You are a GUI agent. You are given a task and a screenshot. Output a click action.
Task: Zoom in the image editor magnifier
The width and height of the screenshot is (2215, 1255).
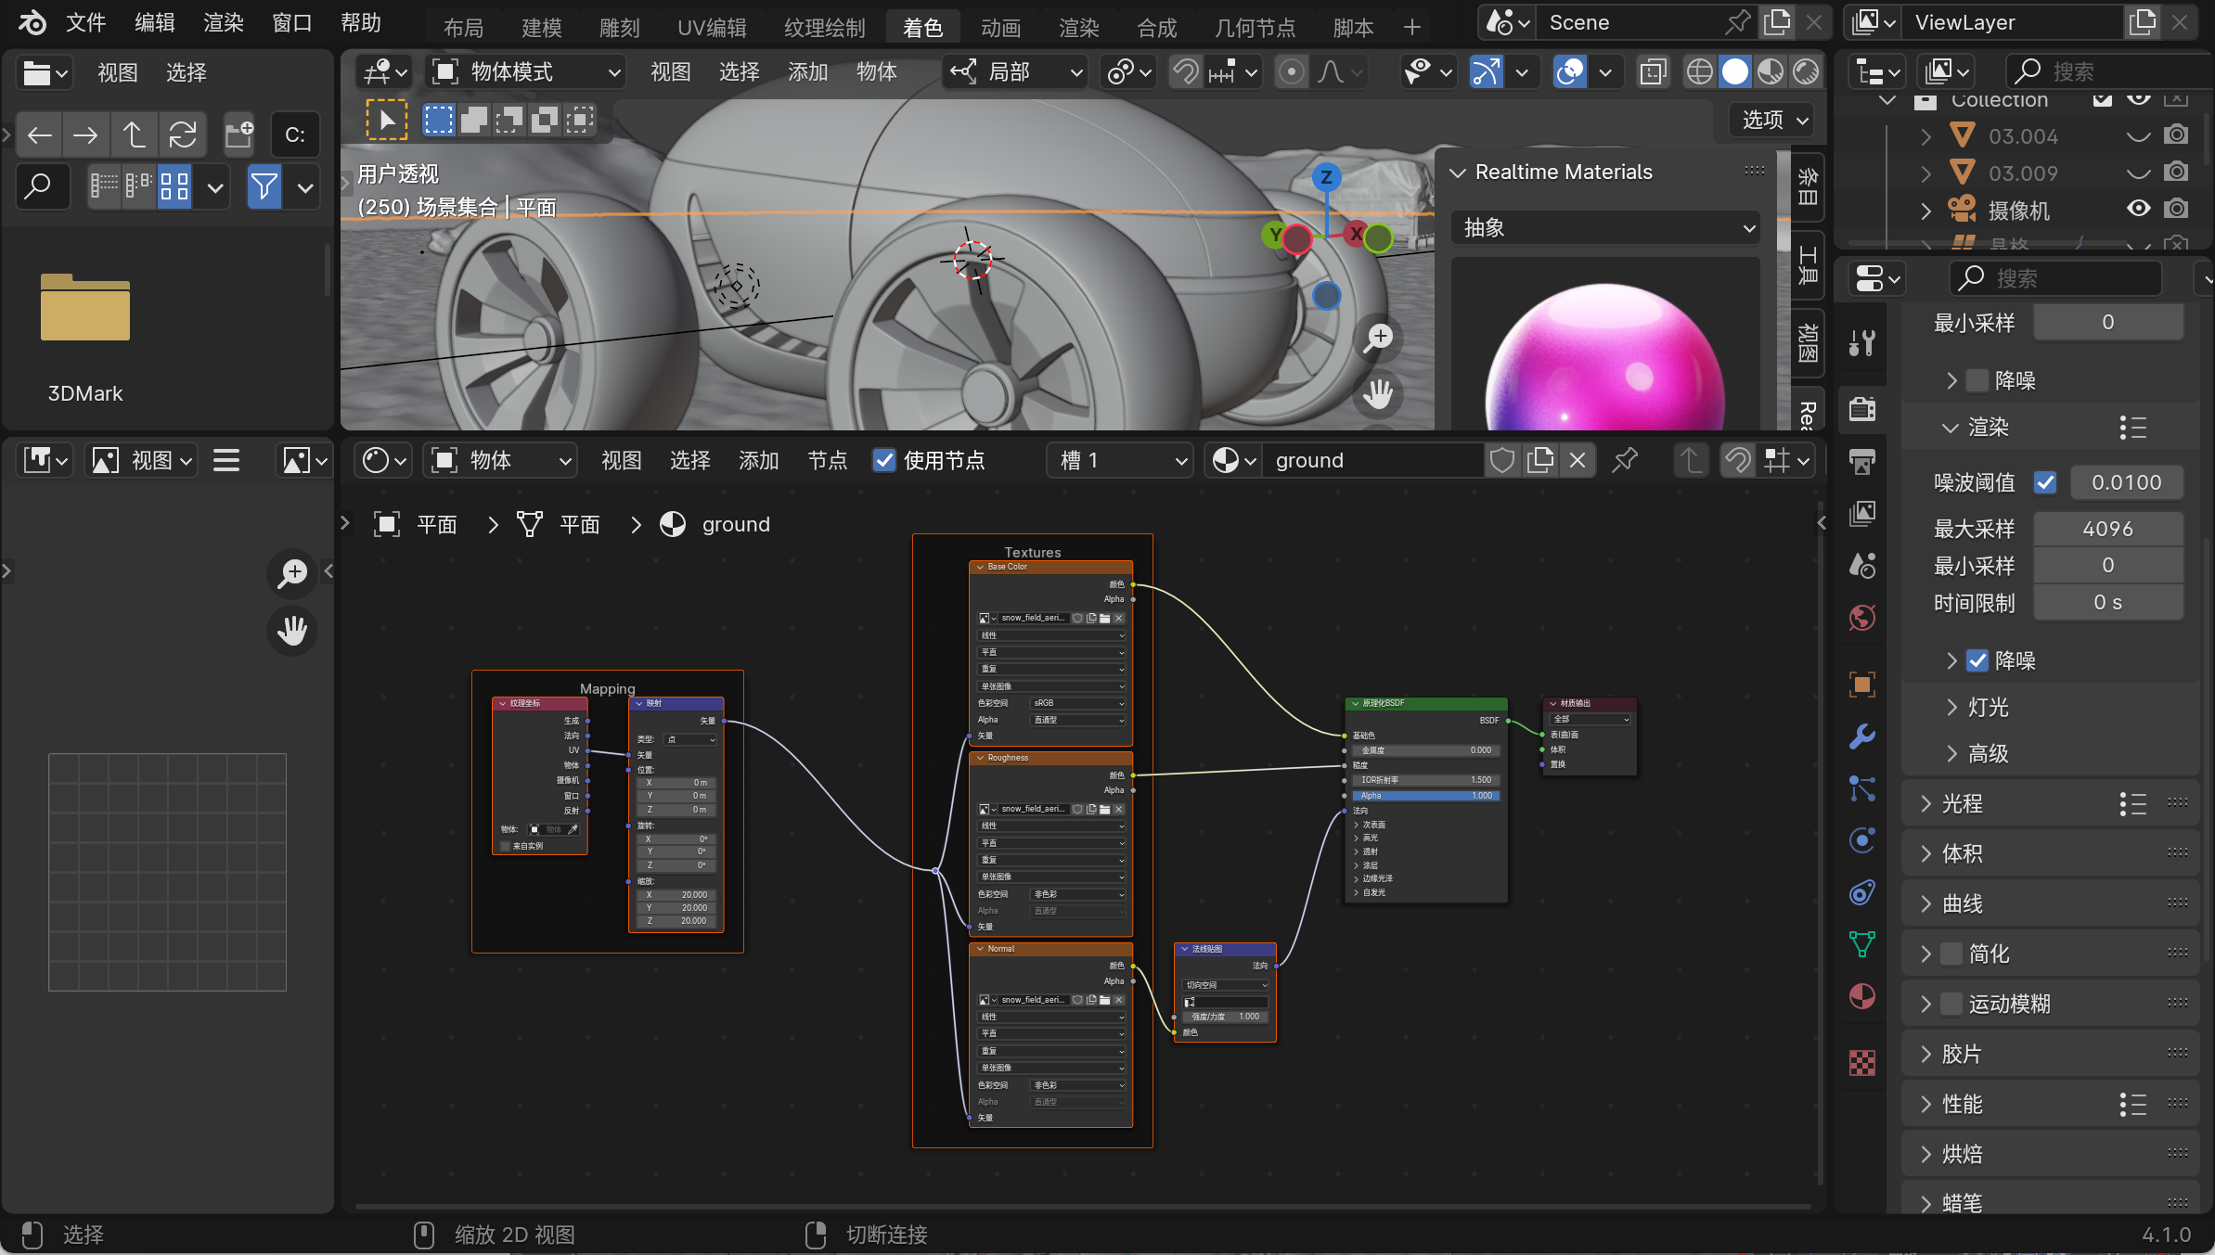pyautogui.click(x=292, y=573)
